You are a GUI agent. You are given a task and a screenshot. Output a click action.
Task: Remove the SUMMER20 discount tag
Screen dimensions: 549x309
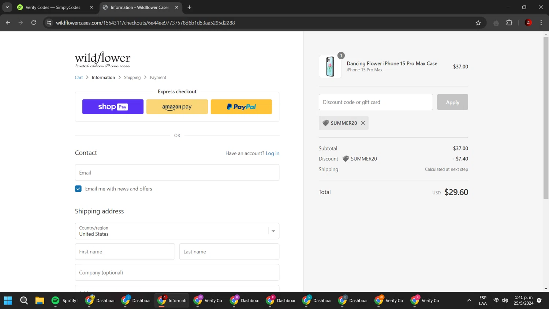click(363, 123)
